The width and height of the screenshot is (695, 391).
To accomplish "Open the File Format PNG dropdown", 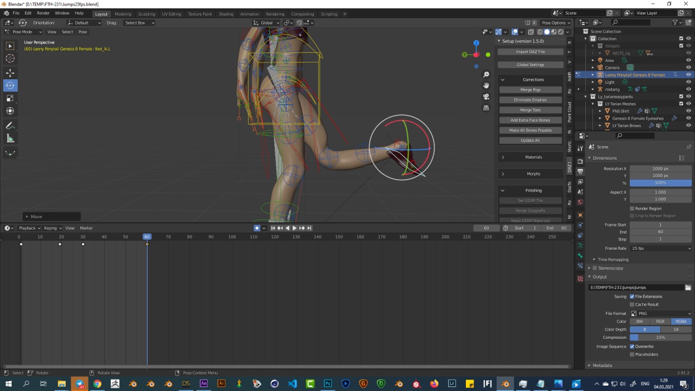I will [660, 313].
